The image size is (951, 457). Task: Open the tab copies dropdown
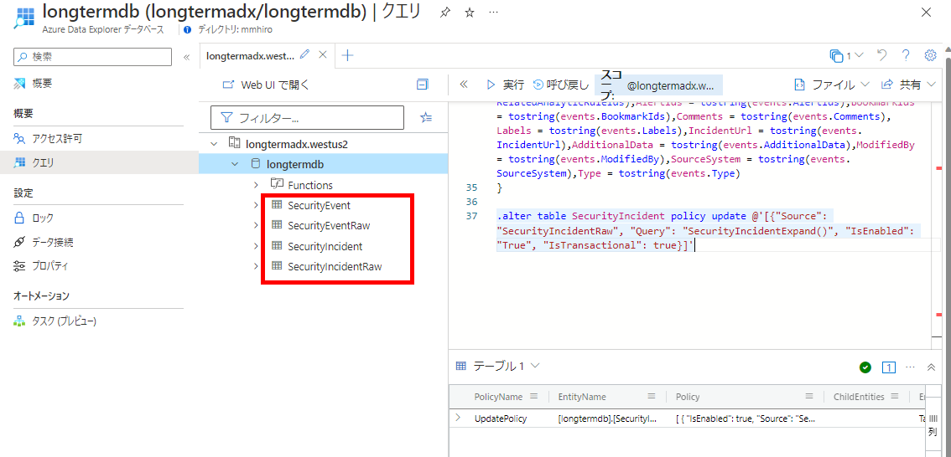[x=847, y=56]
